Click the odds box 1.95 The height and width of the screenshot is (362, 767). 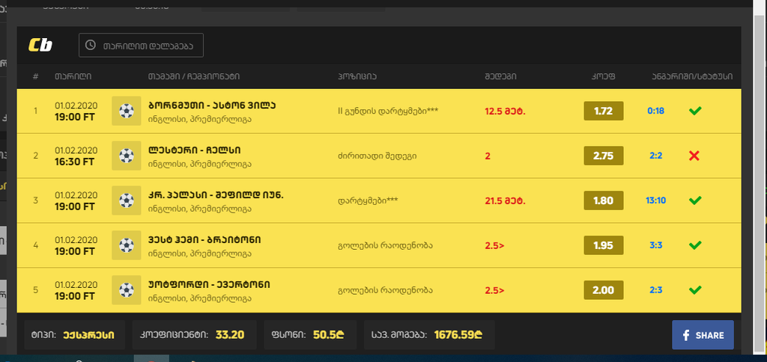[x=603, y=245]
